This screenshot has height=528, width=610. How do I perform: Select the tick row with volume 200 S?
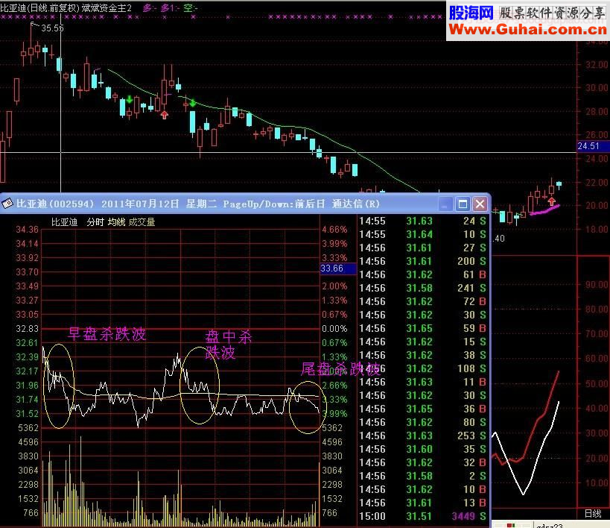[x=422, y=261]
